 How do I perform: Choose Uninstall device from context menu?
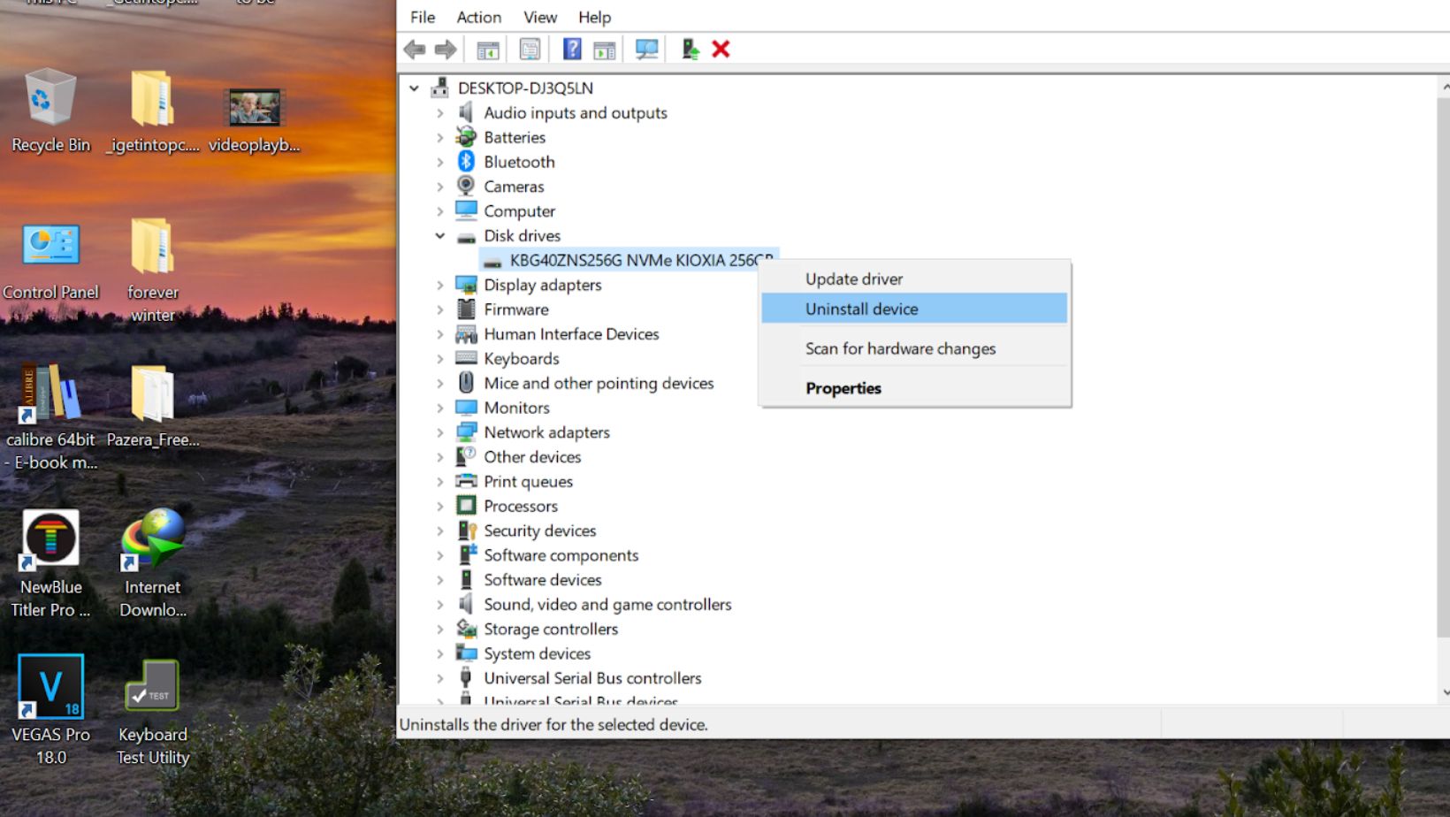[x=861, y=309]
